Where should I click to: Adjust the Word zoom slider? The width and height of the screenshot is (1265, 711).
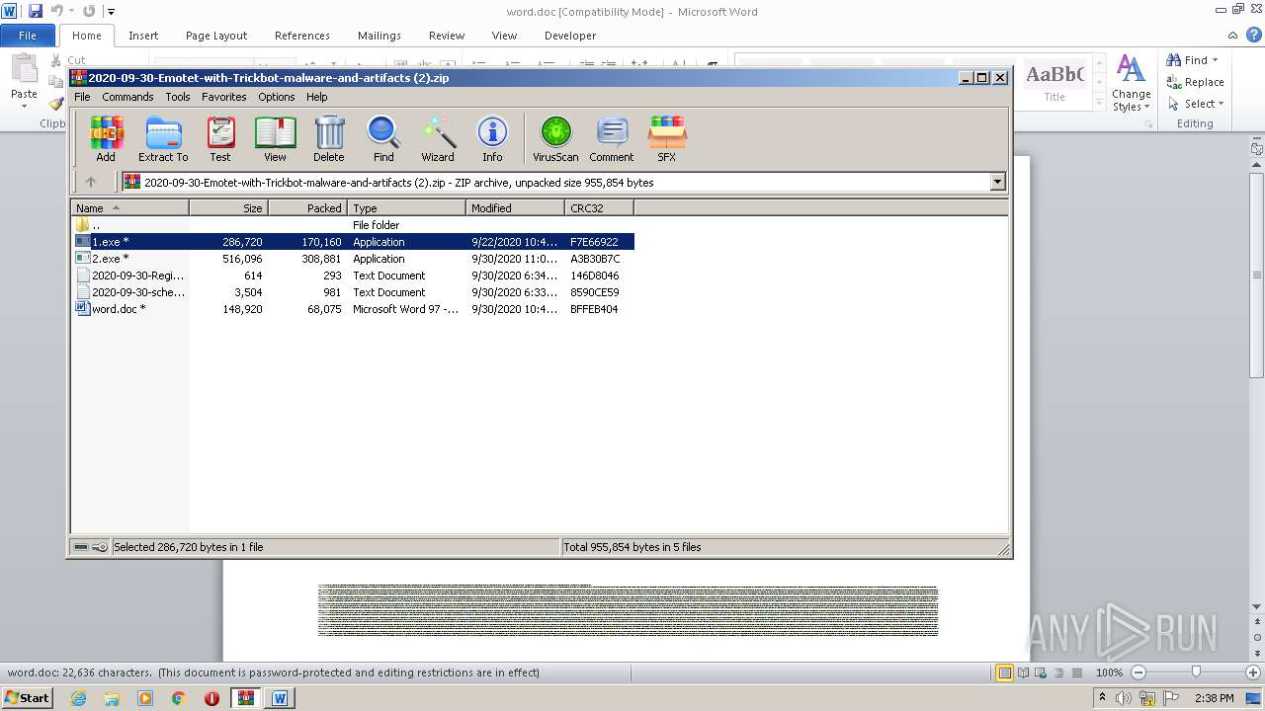(x=1196, y=672)
